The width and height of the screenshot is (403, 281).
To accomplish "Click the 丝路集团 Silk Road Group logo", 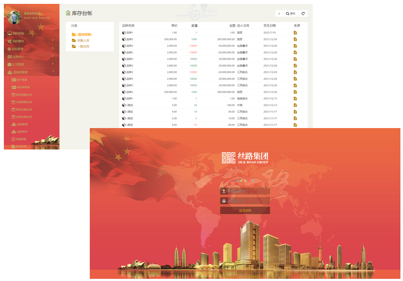I will tap(245, 158).
